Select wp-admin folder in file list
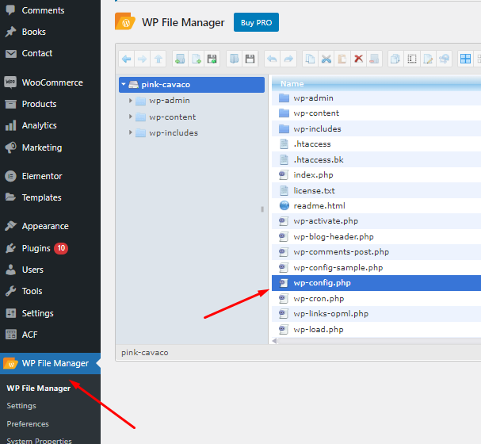Image resolution: width=481 pixels, height=444 pixels. click(x=376, y=98)
